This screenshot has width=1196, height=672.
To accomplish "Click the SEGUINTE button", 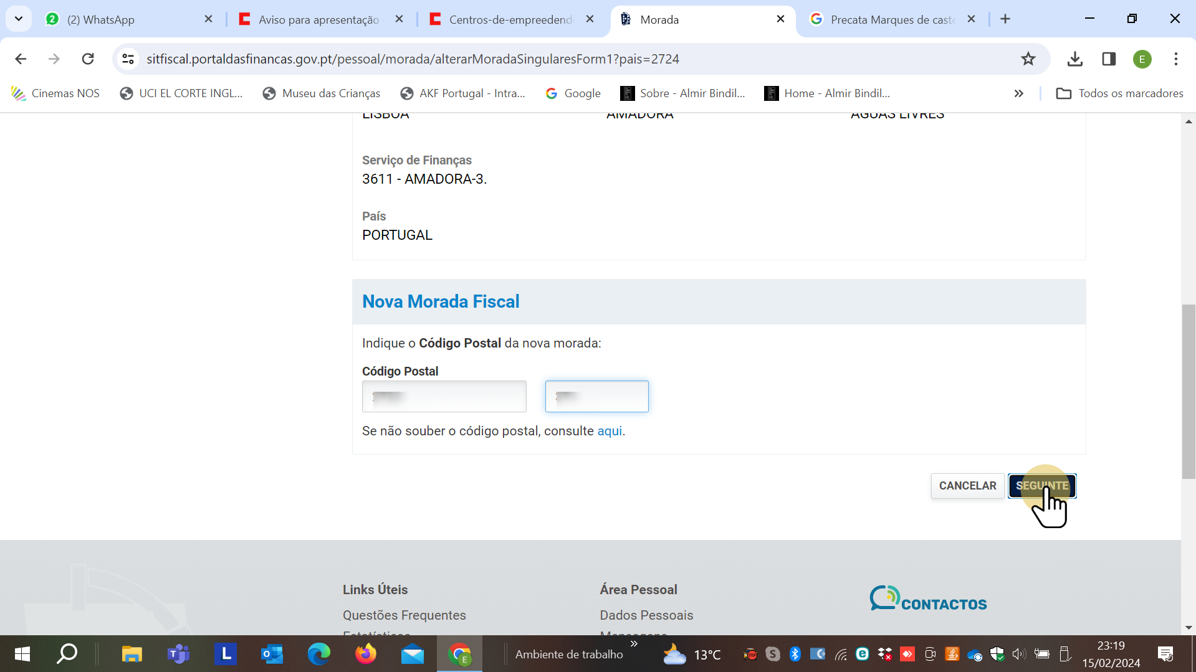I will pos(1041,486).
